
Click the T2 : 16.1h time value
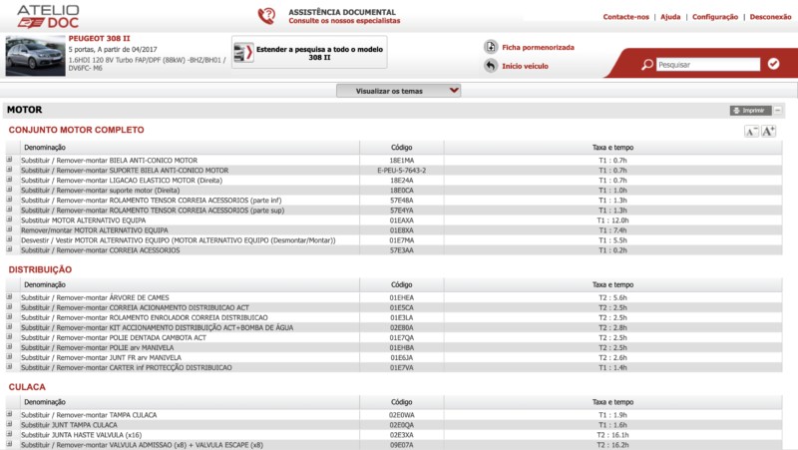coord(612,435)
